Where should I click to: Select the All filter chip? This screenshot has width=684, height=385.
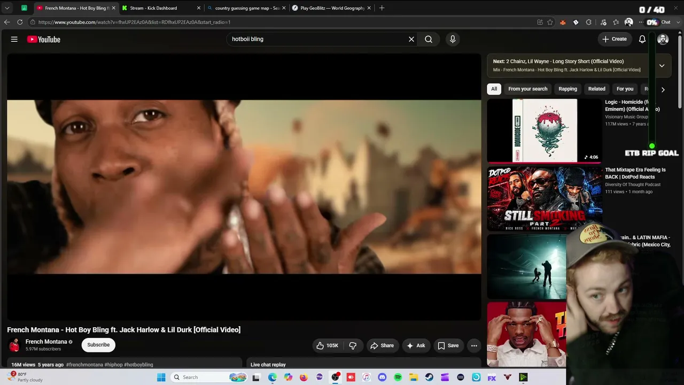pos(494,89)
